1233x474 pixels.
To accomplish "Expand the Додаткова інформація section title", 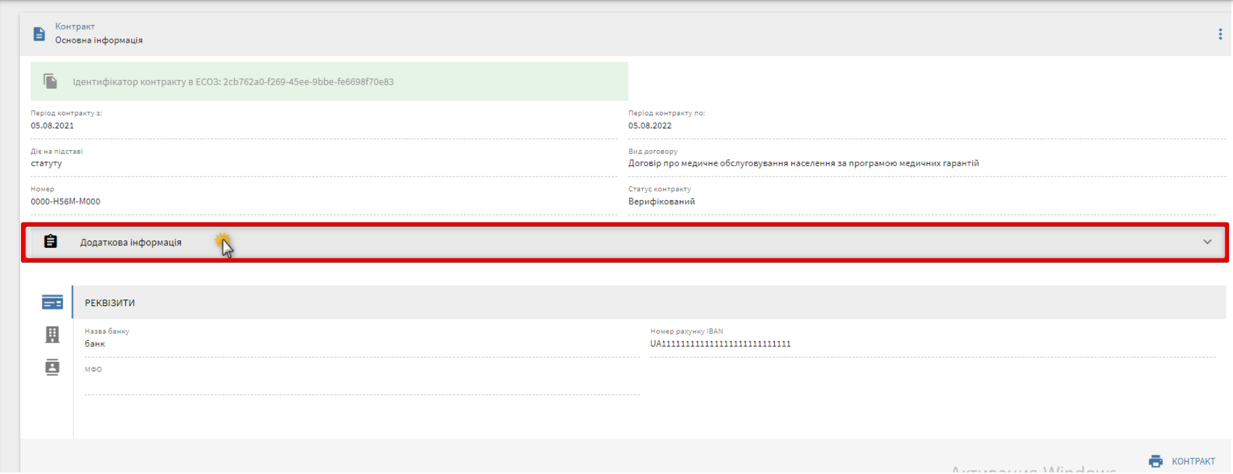I will [130, 243].
